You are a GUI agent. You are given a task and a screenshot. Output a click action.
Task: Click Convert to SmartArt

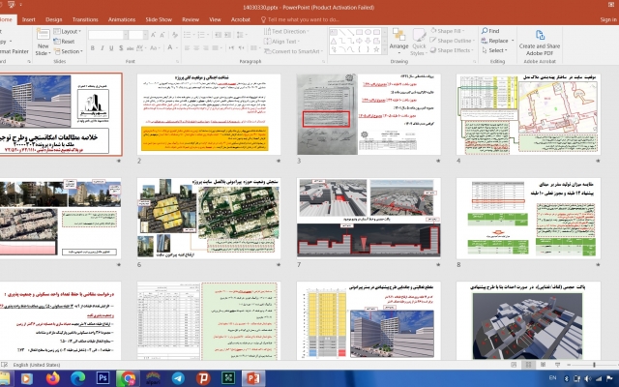click(293, 51)
